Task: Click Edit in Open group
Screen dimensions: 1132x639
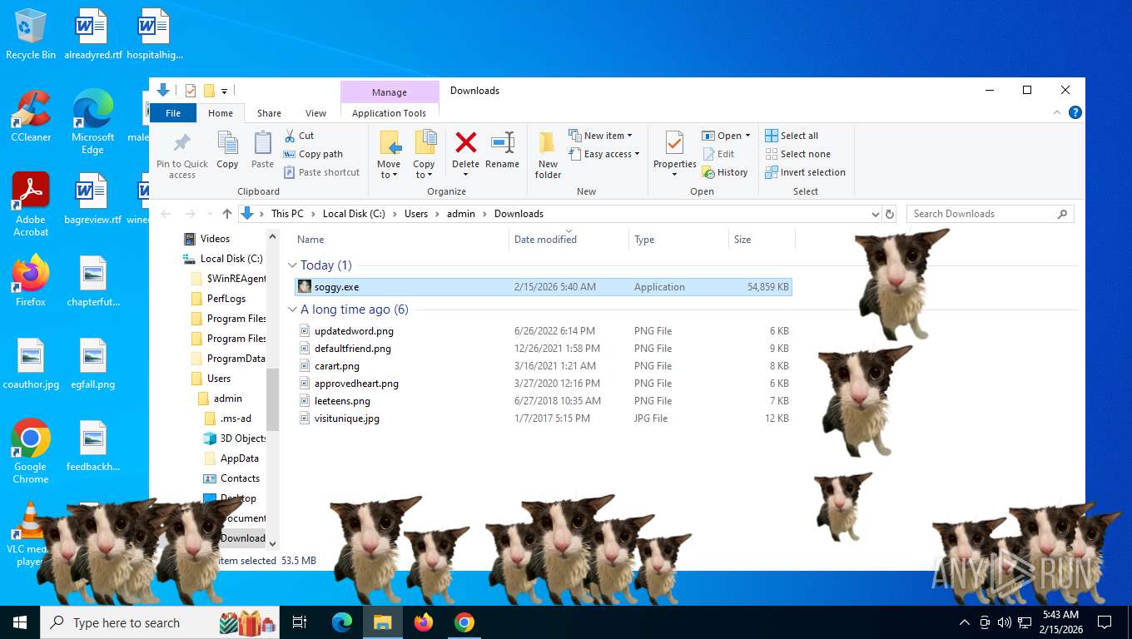Action: 718,154
